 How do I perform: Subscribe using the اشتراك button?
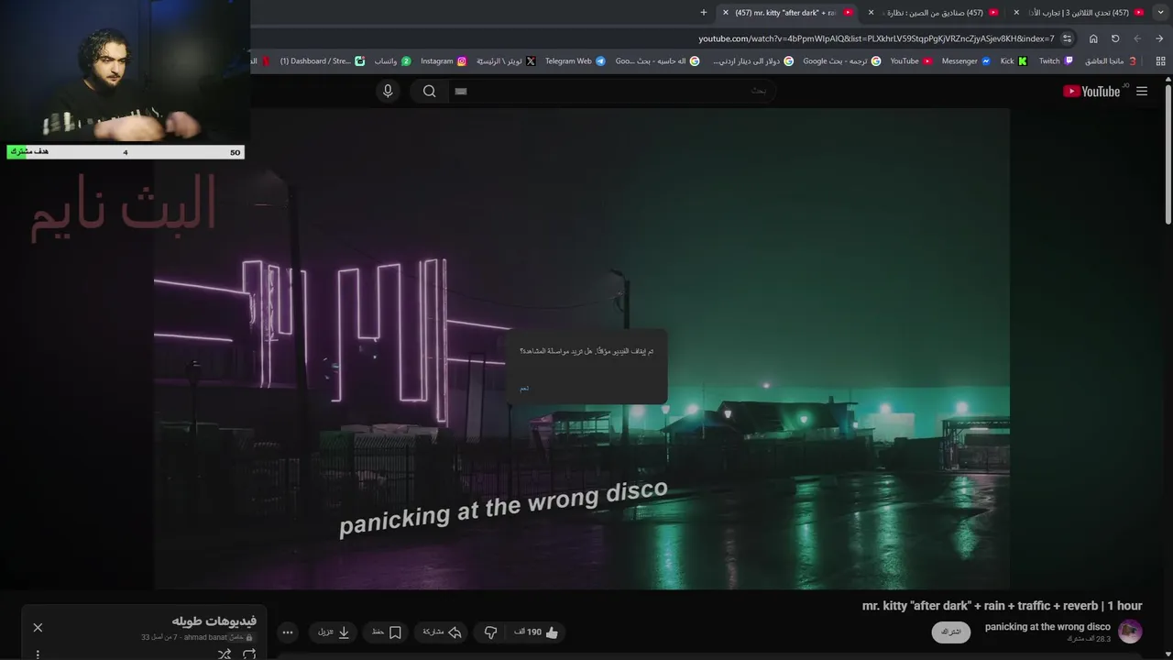click(951, 632)
